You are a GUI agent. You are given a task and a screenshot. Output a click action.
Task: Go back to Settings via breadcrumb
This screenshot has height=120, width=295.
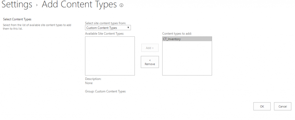[17, 5]
